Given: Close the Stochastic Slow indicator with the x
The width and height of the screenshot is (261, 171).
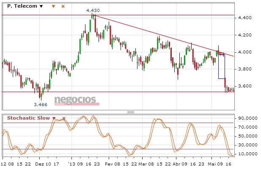Looking at the screenshot, I should click(x=64, y=118).
